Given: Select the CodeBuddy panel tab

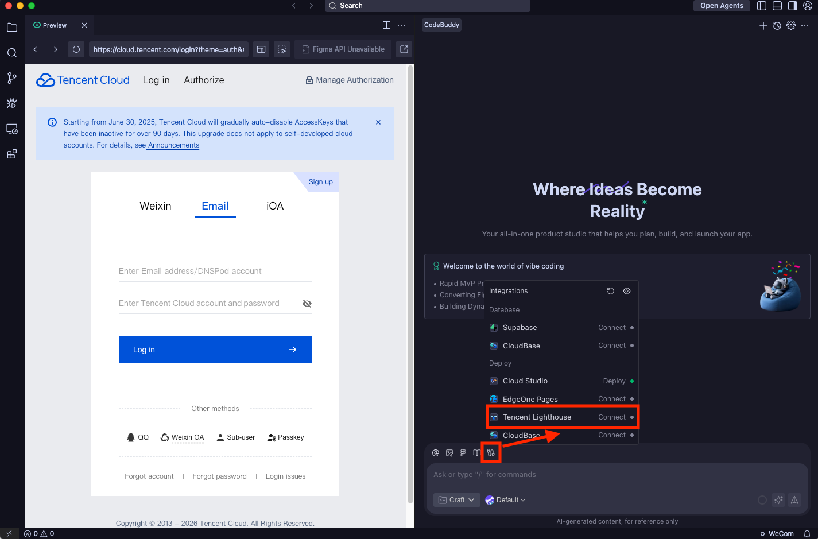Looking at the screenshot, I should (x=441, y=25).
